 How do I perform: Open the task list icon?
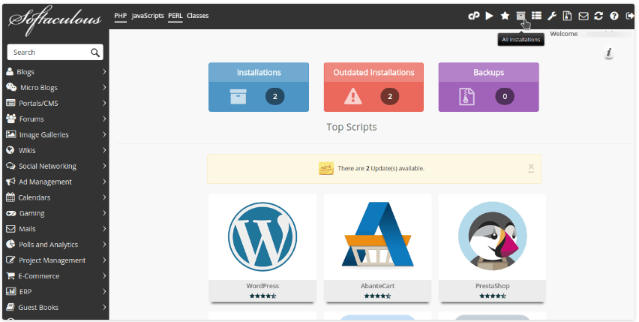click(x=536, y=16)
